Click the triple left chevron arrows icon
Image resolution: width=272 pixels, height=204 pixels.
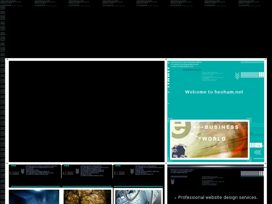(258, 152)
